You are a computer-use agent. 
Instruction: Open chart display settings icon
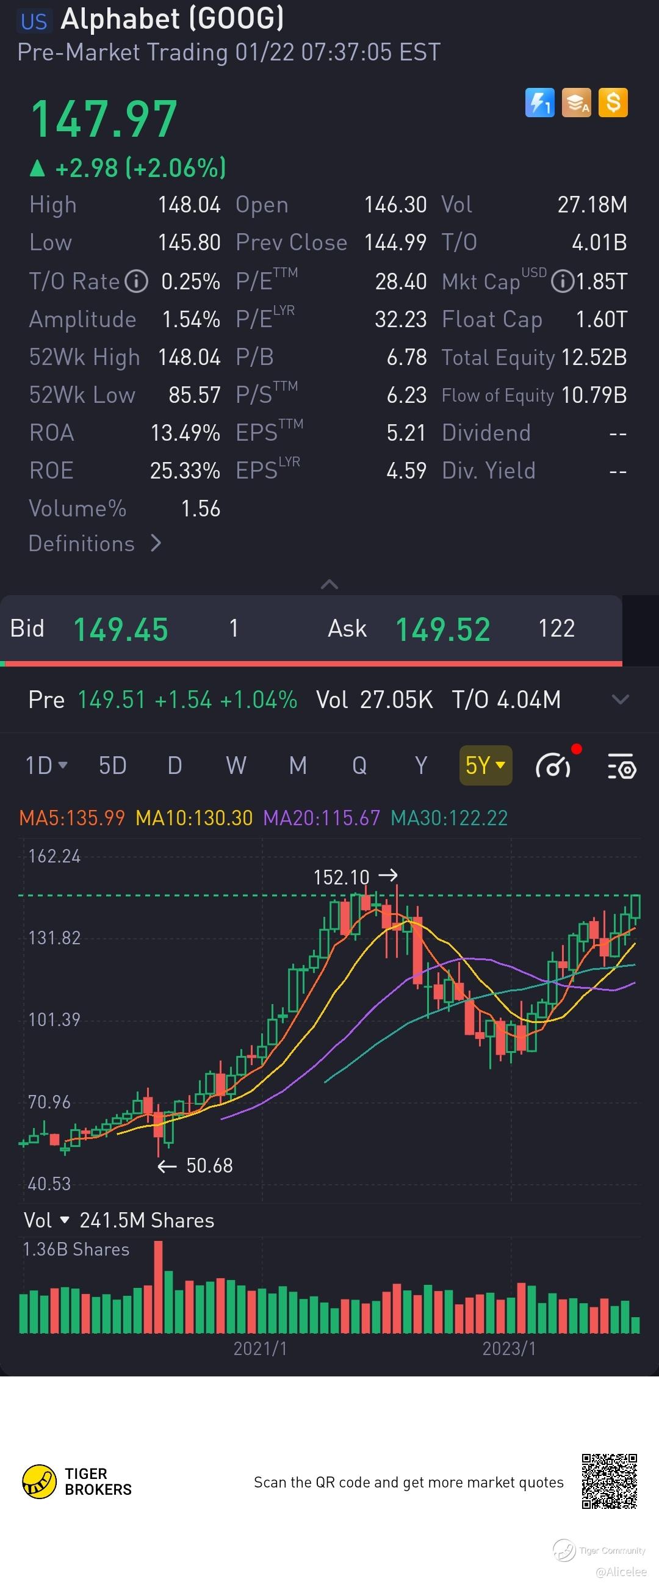(x=621, y=766)
